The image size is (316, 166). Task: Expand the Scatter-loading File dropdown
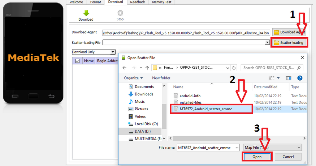(x=267, y=42)
